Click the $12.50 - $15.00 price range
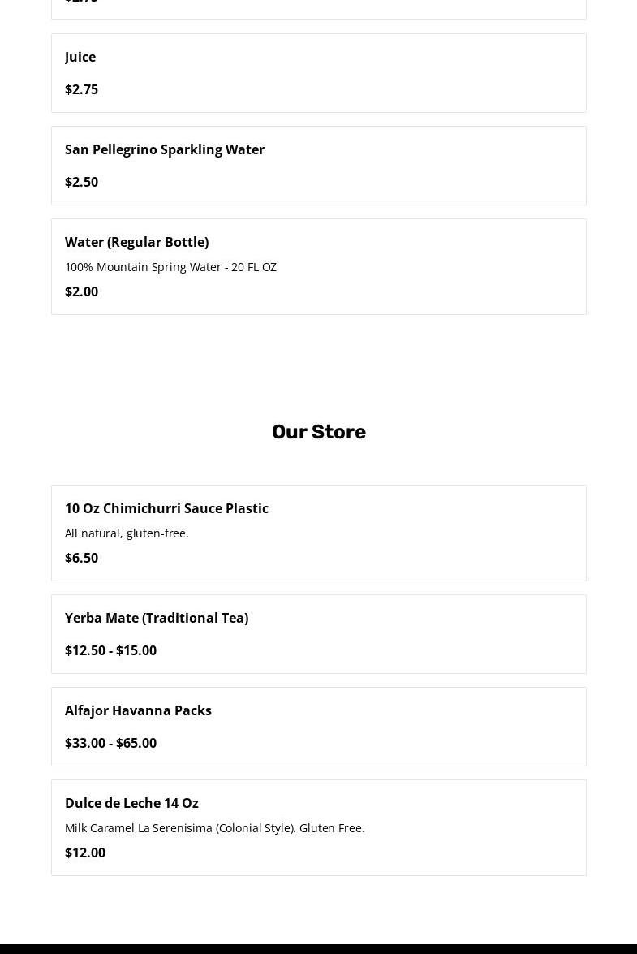Screen dimensions: 637x954 (110, 650)
